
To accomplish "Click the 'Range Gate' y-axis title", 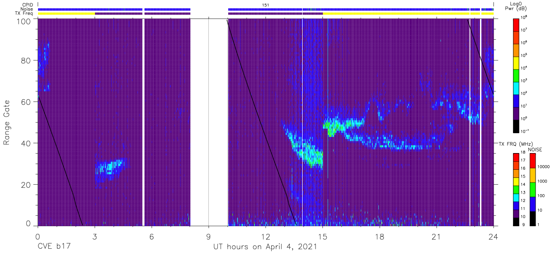I will [x=7, y=122].
